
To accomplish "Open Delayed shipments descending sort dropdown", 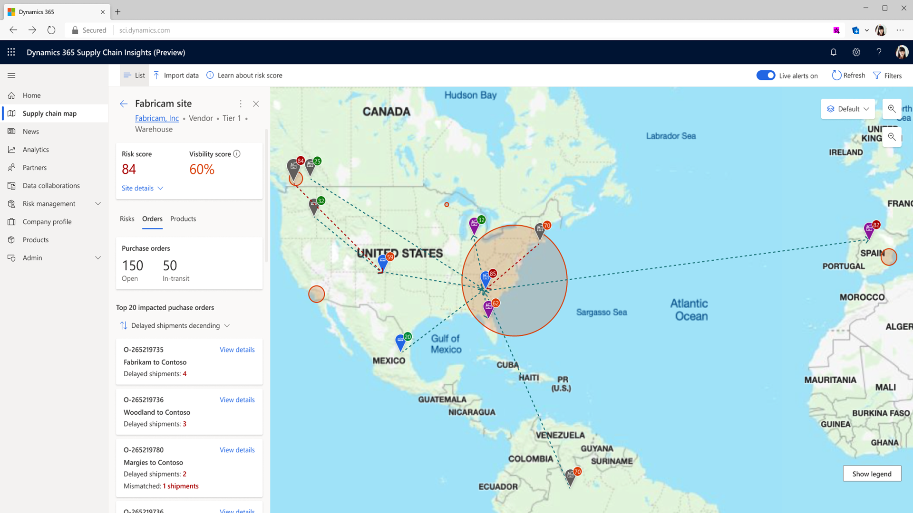I will coord(175,325).
